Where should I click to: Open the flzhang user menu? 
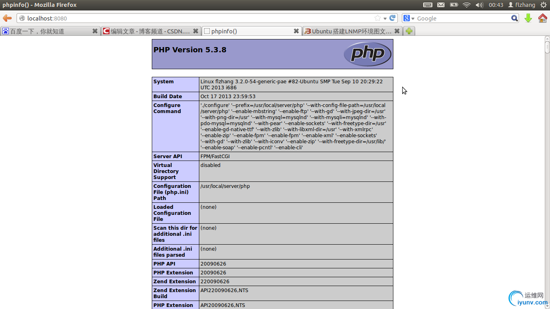point(522,5)
